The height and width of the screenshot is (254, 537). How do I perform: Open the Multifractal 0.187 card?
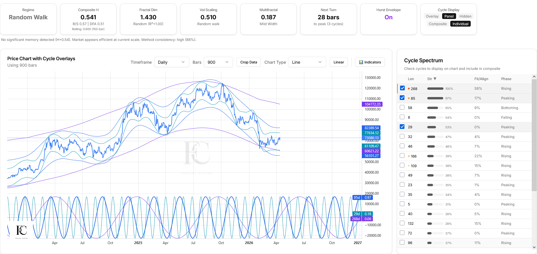pyautogui.click(x=268, y=19)
